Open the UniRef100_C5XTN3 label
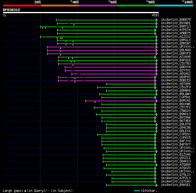The height and width of the screenshot is (193, 196). (x=176, y=64)
